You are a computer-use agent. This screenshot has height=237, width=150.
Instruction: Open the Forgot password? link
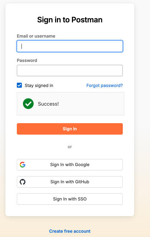click(105, 86)
